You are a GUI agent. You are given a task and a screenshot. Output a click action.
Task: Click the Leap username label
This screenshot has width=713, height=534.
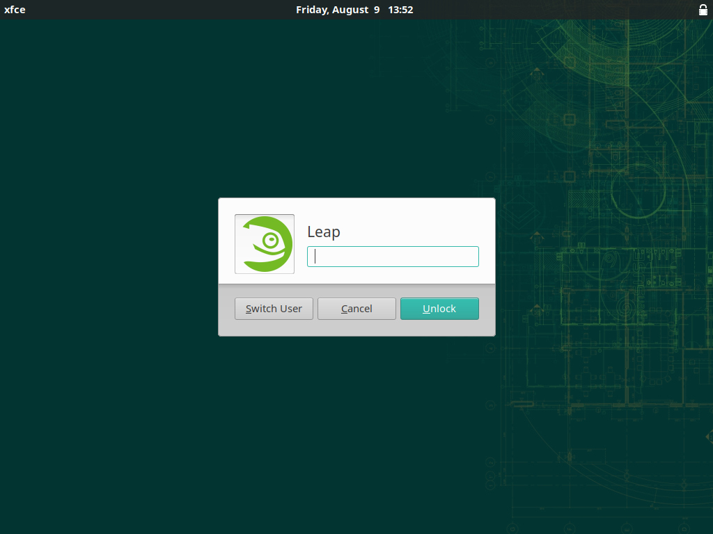pos(324,232)
